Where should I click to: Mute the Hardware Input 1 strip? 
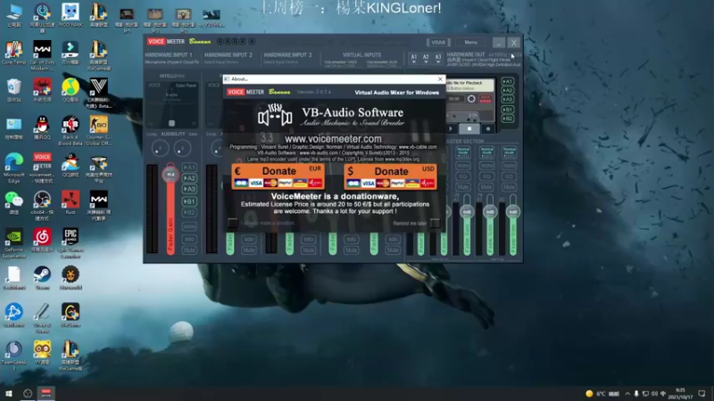coord(189,250)
